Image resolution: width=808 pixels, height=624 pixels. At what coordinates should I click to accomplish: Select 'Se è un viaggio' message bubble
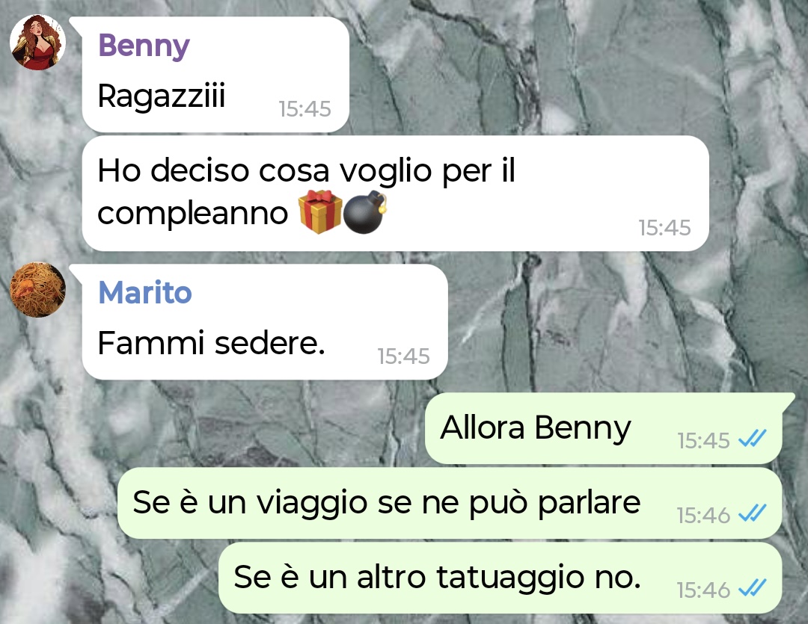pyautogui.click(x=450, y=503)
